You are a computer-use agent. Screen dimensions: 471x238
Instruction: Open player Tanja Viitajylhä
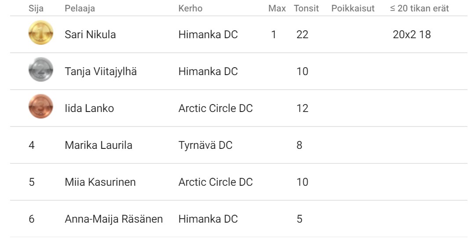(x=101, y=72)
